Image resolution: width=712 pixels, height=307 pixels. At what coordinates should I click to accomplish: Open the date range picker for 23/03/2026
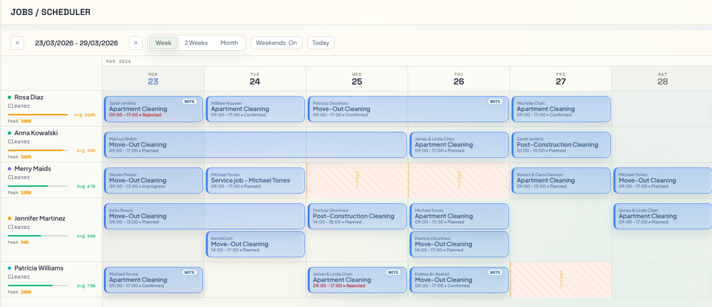click(75, 43)
